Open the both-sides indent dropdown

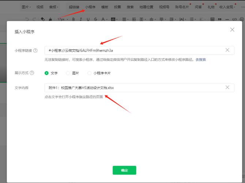tap(142, 19)
